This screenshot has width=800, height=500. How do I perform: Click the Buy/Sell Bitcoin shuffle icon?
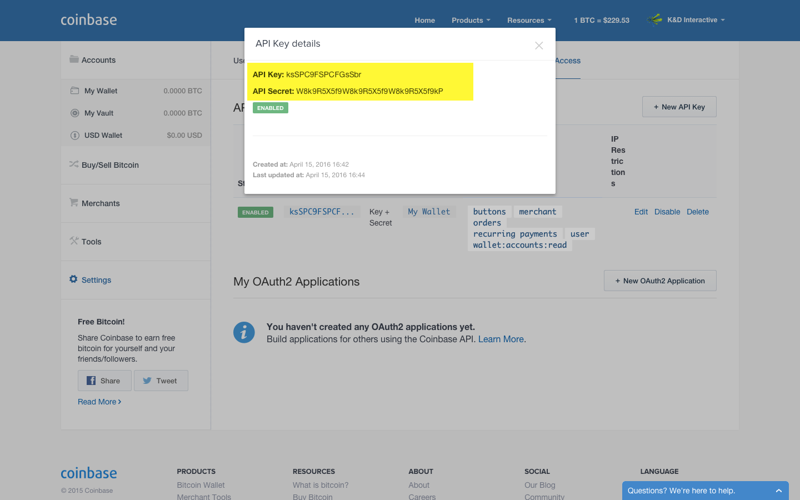click(x=74, y=164)
